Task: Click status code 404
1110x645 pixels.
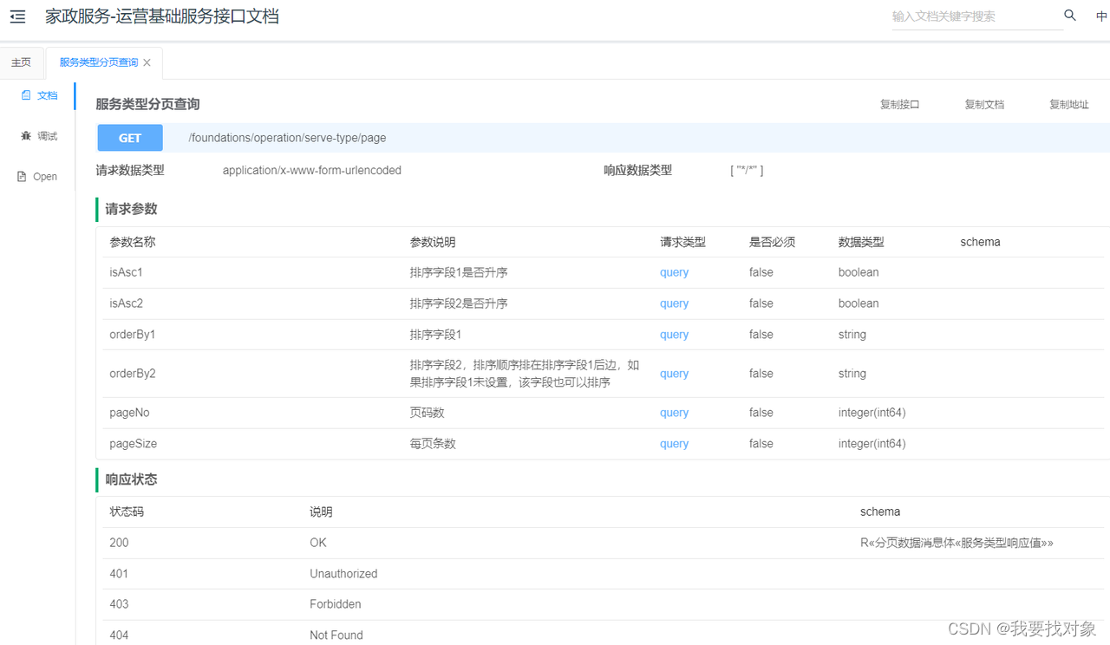Action: click(119, 635)
